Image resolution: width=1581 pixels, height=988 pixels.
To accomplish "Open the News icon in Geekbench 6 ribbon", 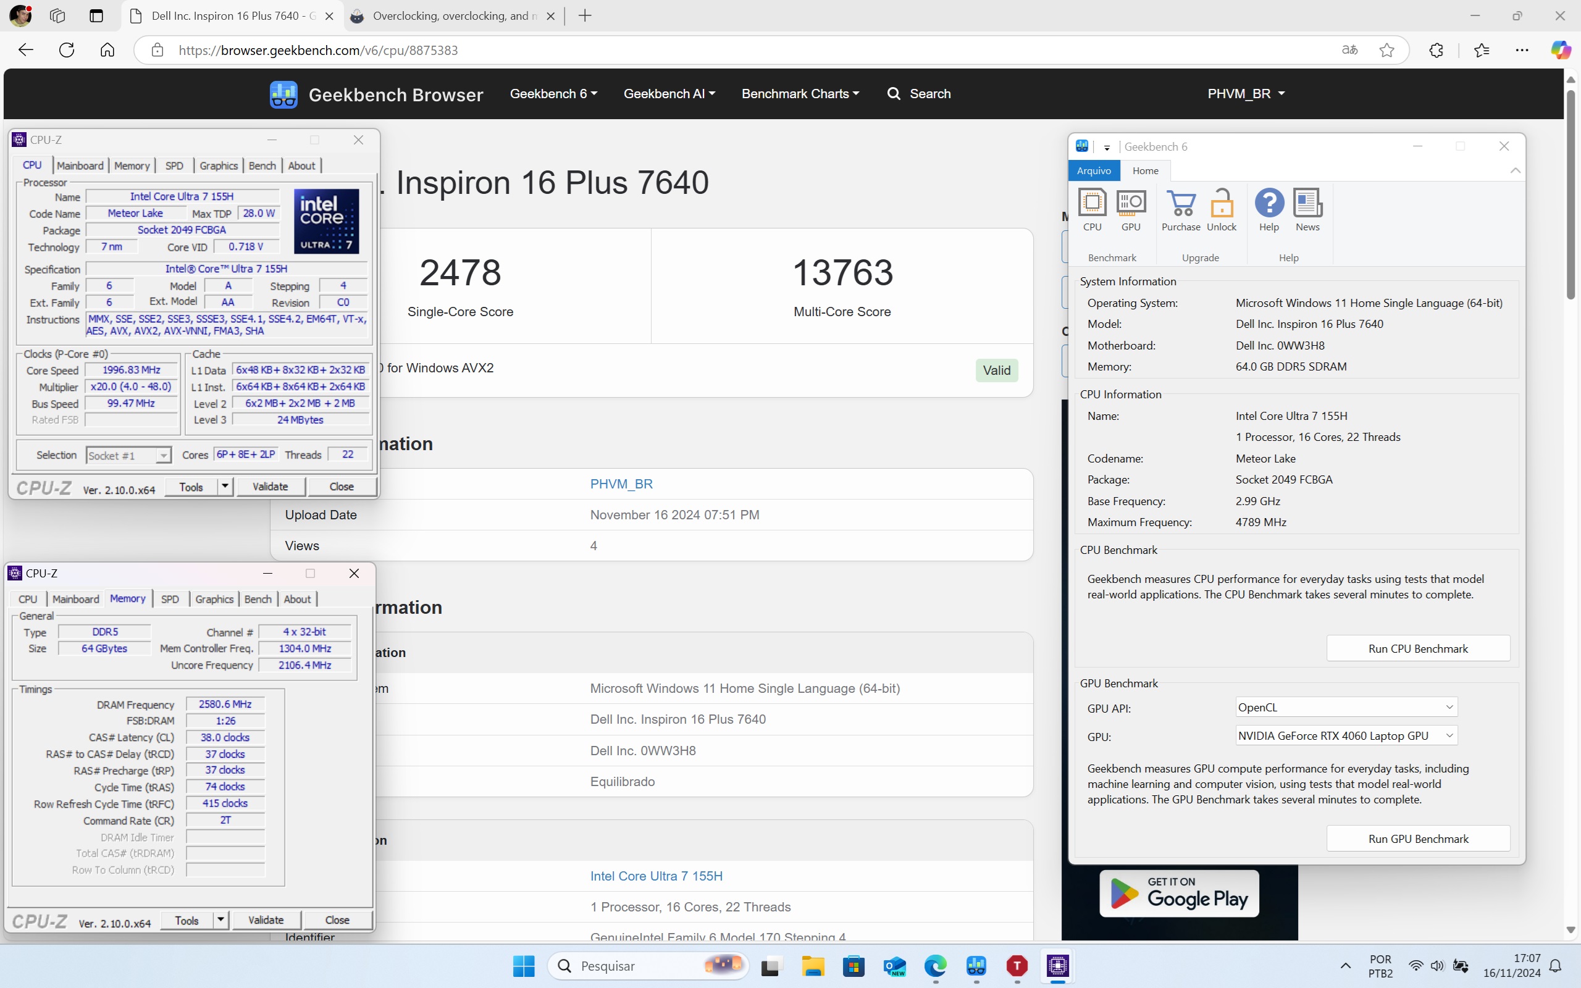I will pos(1307,209).
